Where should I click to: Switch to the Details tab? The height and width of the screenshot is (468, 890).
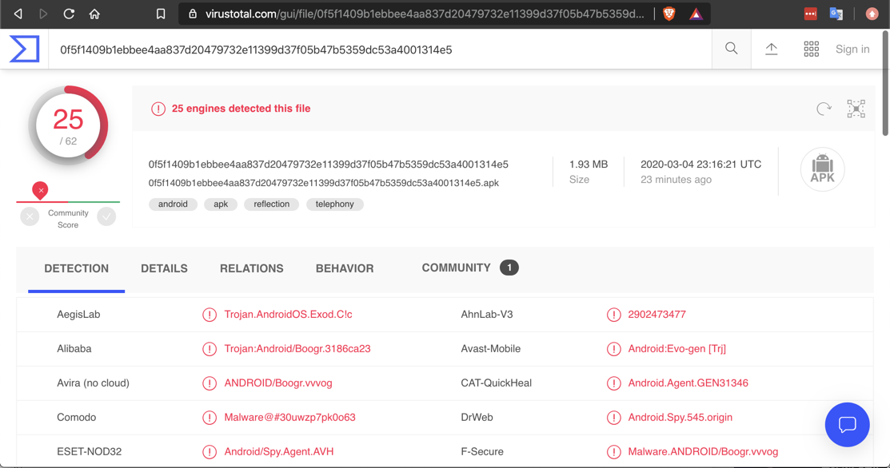[x=164, y=268]
